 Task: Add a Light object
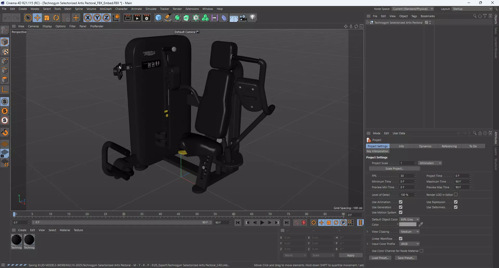click(253, 18)
